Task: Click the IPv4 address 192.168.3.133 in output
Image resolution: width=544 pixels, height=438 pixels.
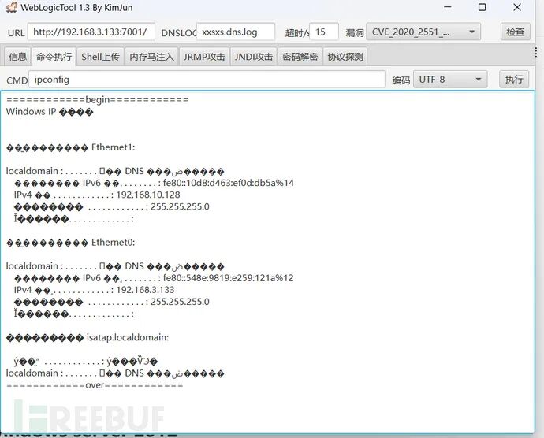Action: pyautogui.click(x=145, y=290)
